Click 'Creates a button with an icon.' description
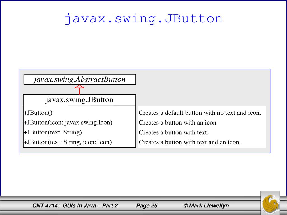 coord(178,123)
